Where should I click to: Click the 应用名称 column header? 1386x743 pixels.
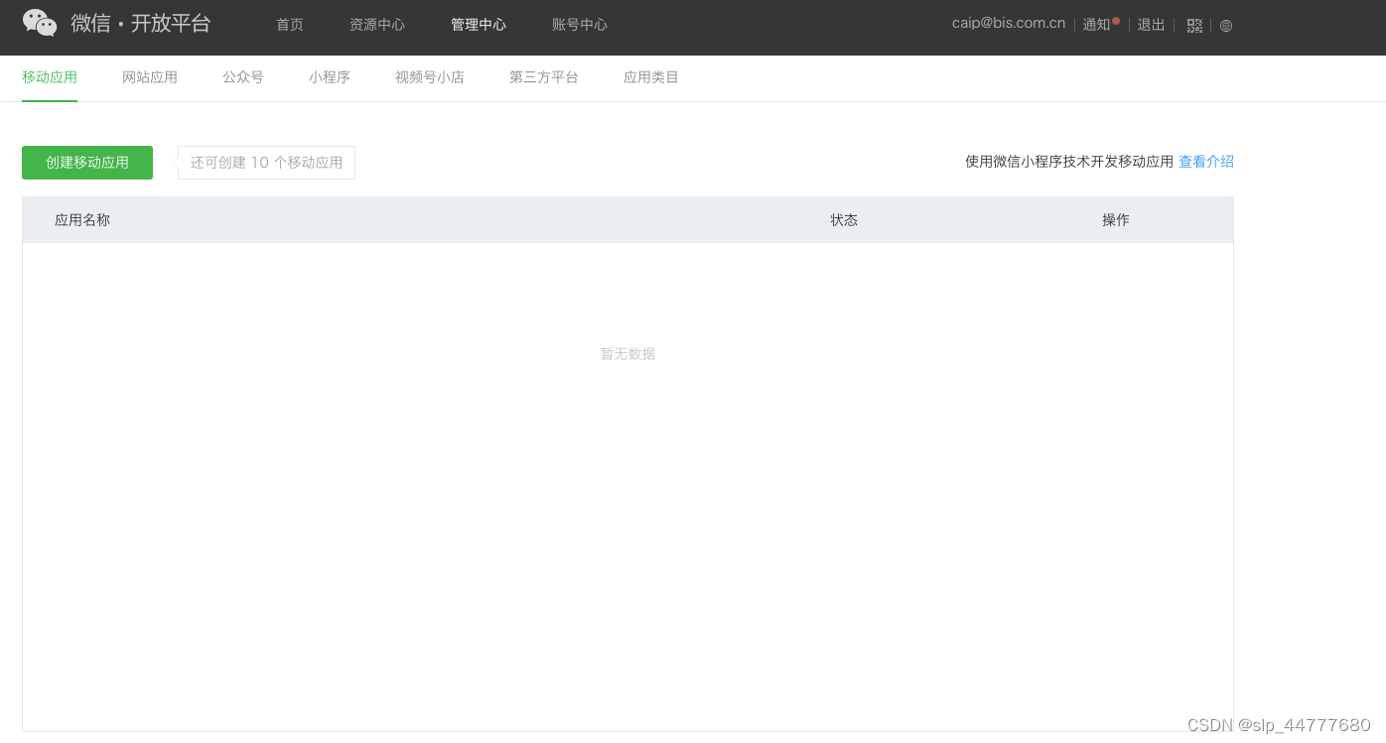click(82, 220)
